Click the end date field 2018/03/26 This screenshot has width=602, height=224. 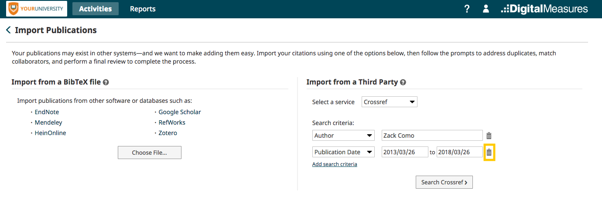(x=460, y=152)
